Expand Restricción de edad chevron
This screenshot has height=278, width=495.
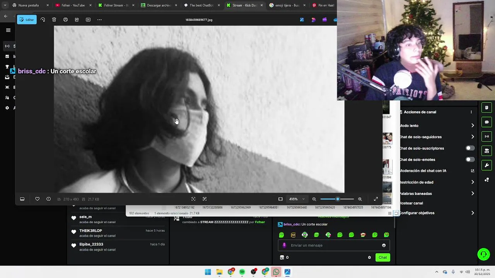pos(473,182)
